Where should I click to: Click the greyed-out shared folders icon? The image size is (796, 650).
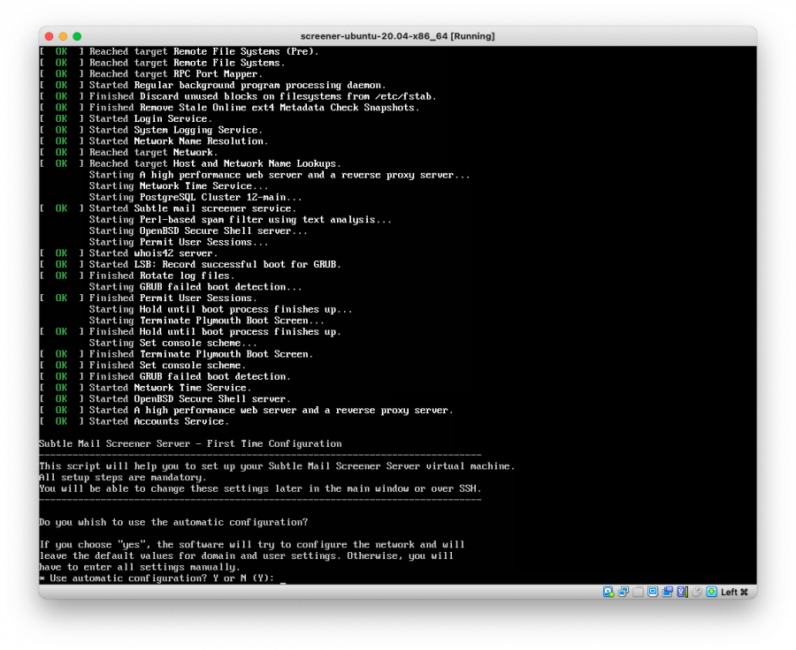[x=638, y=592]
